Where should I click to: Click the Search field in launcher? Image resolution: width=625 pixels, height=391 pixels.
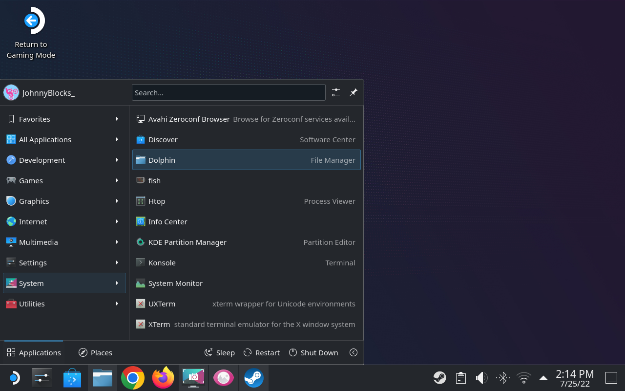(229, 92)
